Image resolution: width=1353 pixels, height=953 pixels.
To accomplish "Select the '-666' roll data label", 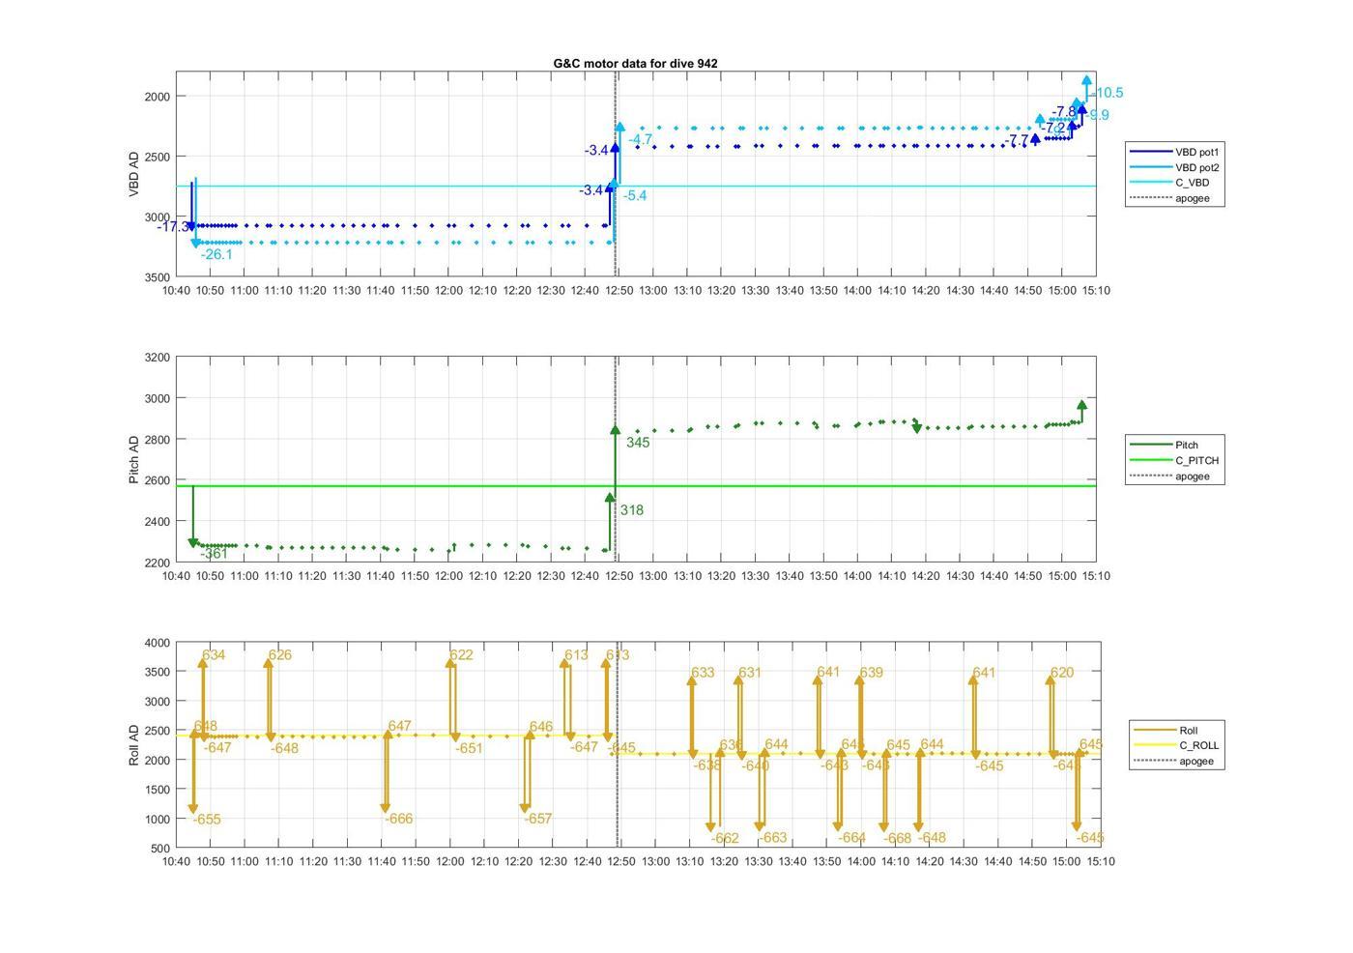I will (x=398, y=819).
